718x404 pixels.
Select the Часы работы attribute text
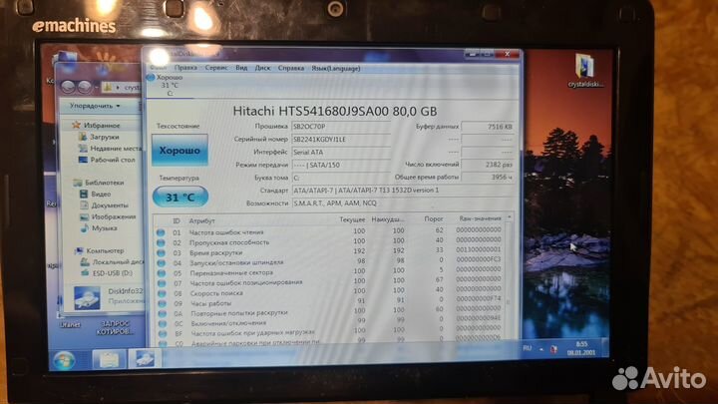click(210, 303)
